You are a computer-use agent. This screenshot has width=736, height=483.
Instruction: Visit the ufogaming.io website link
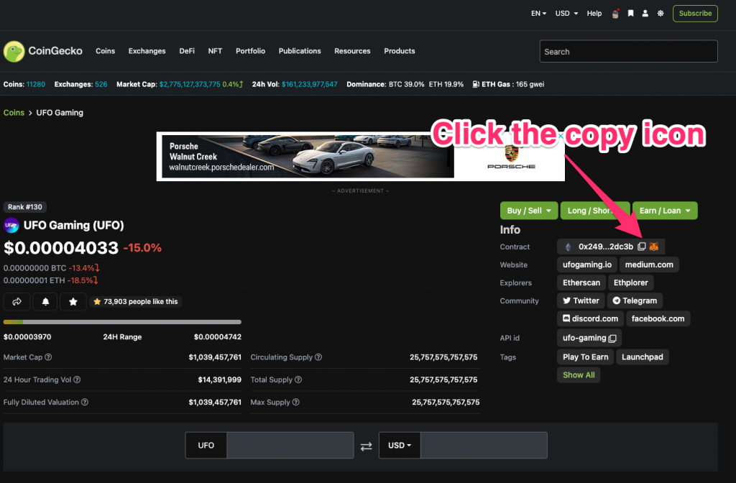[586, 264]
